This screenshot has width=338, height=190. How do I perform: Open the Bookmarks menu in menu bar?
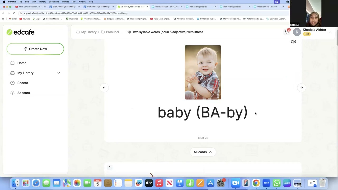tap(54, 2)
